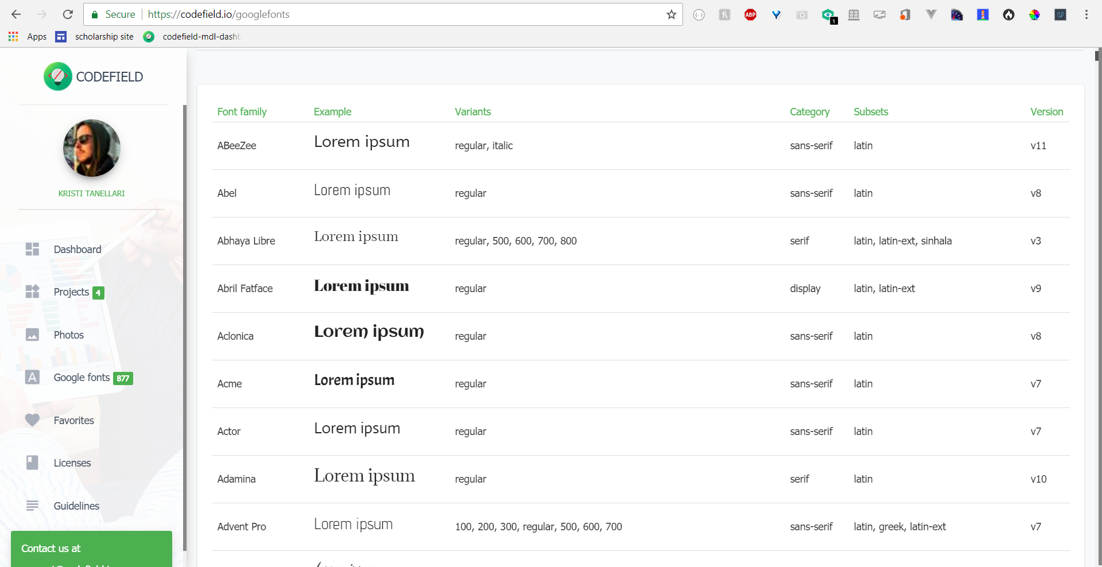
Task: Click the browser back arrow
Action: click(16, 14)
